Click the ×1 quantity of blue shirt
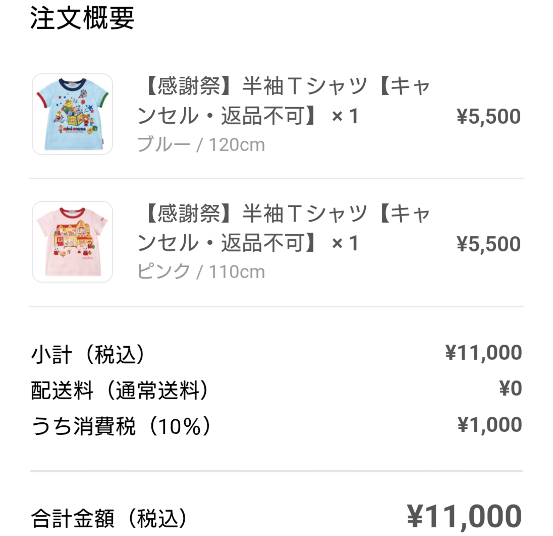Image resolution: width=553 pixels, height=536 pixels. 345,117
